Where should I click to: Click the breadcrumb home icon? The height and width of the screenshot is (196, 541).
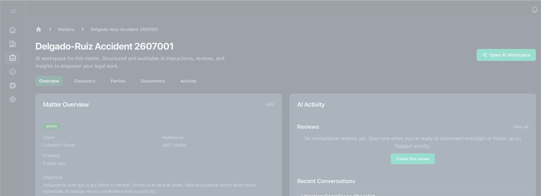point(39,29)
